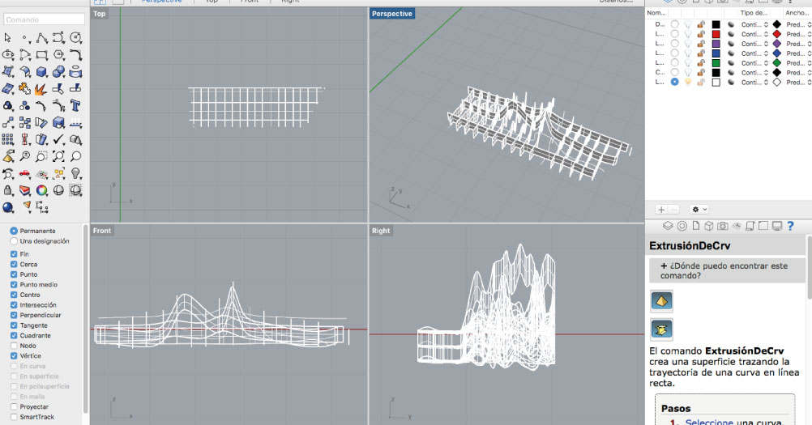Change the purple layer color swatch
Image resolution: width=812 pixels, height=425 pixels.
(x=716, y=44)
